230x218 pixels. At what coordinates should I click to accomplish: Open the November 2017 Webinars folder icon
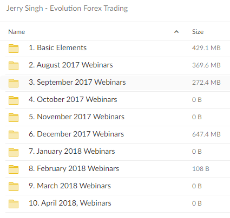[x=14, y=118]
